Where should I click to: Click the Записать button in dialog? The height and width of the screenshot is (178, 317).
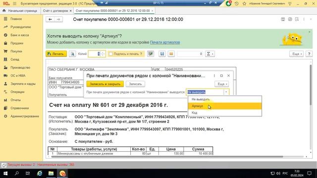pos(135,84)
